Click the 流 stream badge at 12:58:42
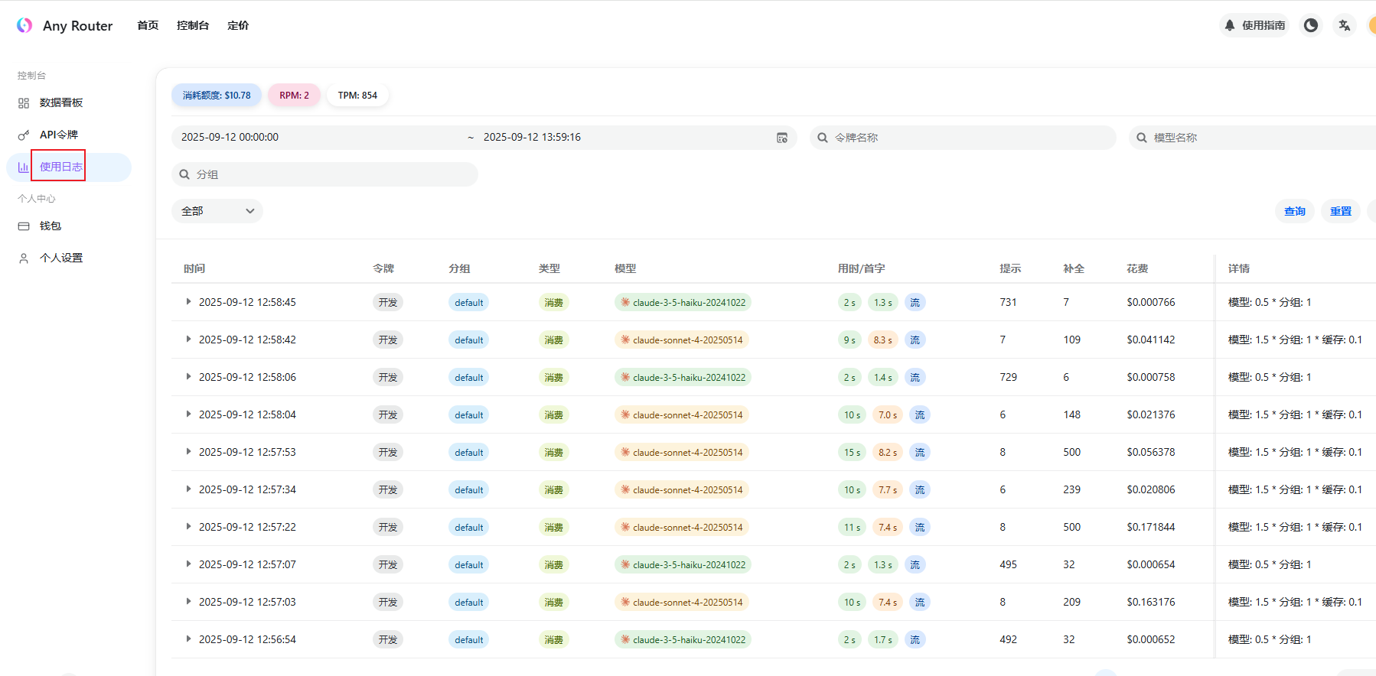Viewport: 1376px width, 676px height. coord(915,340)
